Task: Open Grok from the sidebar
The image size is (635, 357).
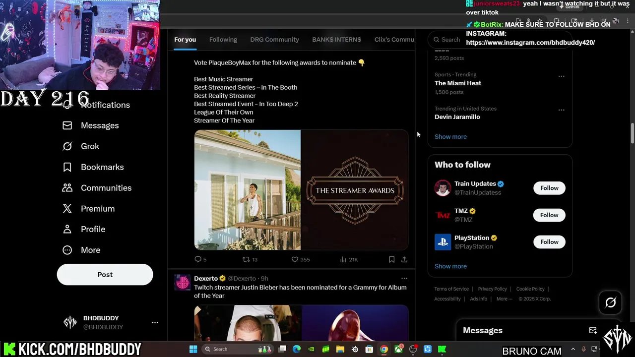Action: (81, 146)
